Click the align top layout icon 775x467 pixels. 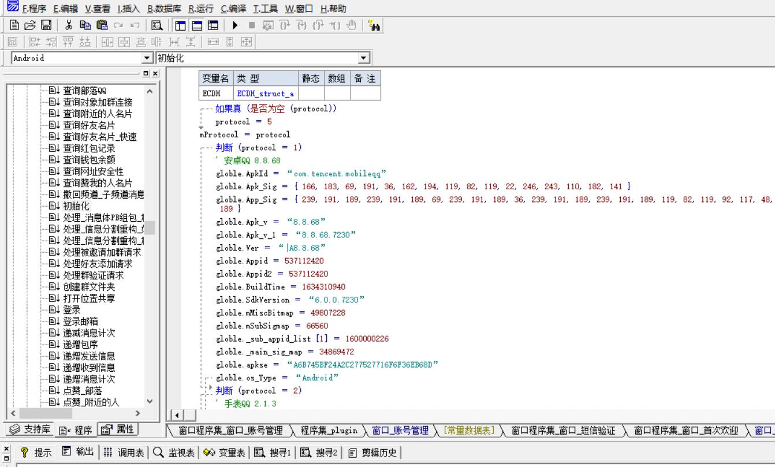tap(69, 42)
